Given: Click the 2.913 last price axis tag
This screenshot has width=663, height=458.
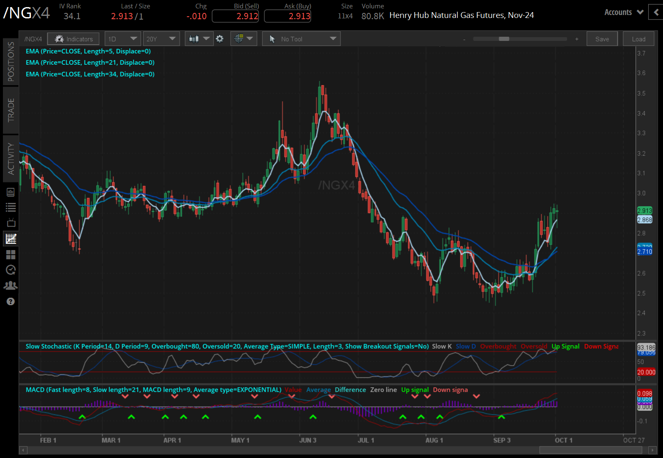Looking at the screenshot, I should pyautogui.click(x=644, y=210).
